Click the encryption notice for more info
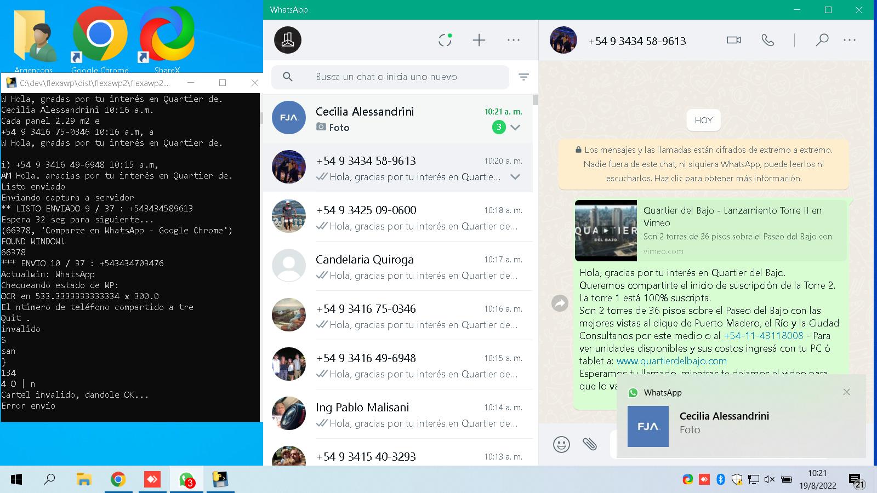This screenshot has height=493, width=877. point(703,164)
